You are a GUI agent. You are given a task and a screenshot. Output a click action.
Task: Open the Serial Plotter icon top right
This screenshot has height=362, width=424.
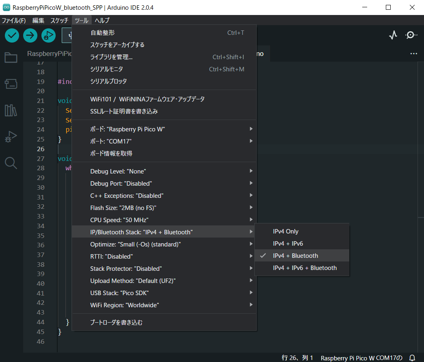click(x=393, y=35)
